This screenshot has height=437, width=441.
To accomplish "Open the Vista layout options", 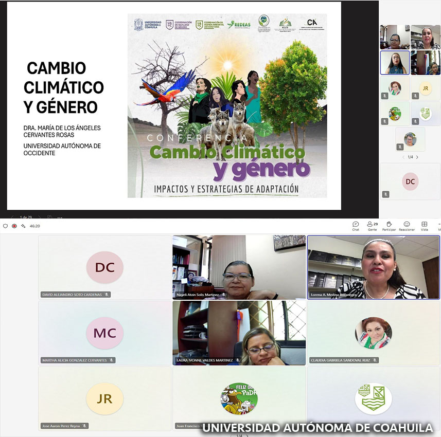I will click(425, 225).
